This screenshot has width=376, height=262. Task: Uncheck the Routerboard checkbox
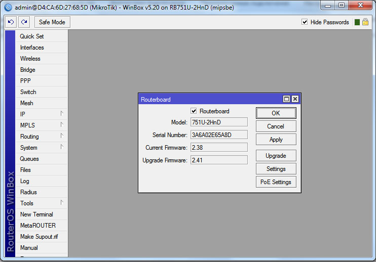[194, 111]
